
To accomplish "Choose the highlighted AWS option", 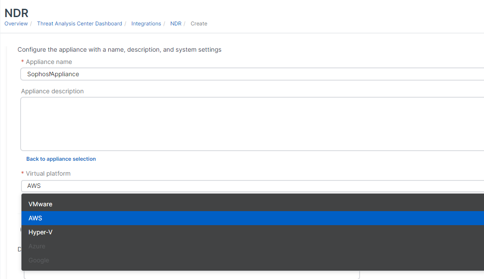I will (35, 218).
